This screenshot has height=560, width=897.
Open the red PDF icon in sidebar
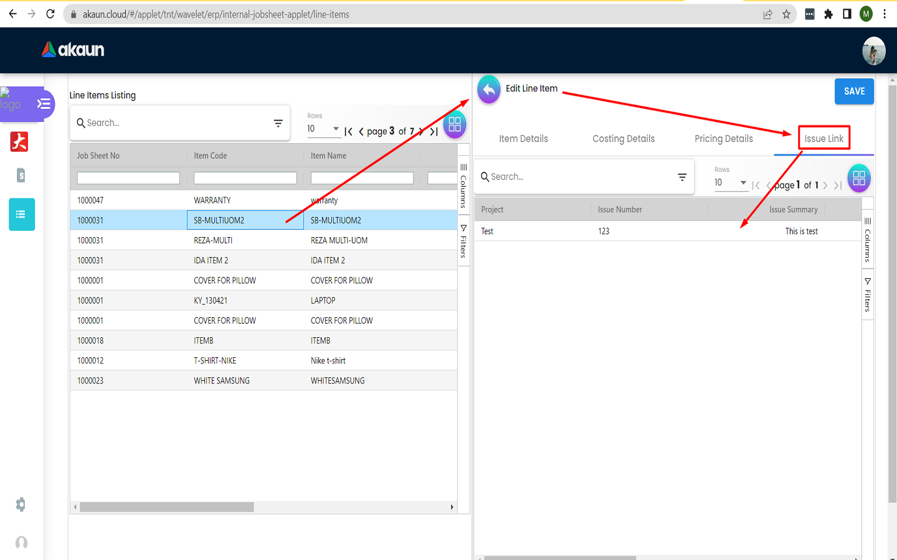click(19, 142)
